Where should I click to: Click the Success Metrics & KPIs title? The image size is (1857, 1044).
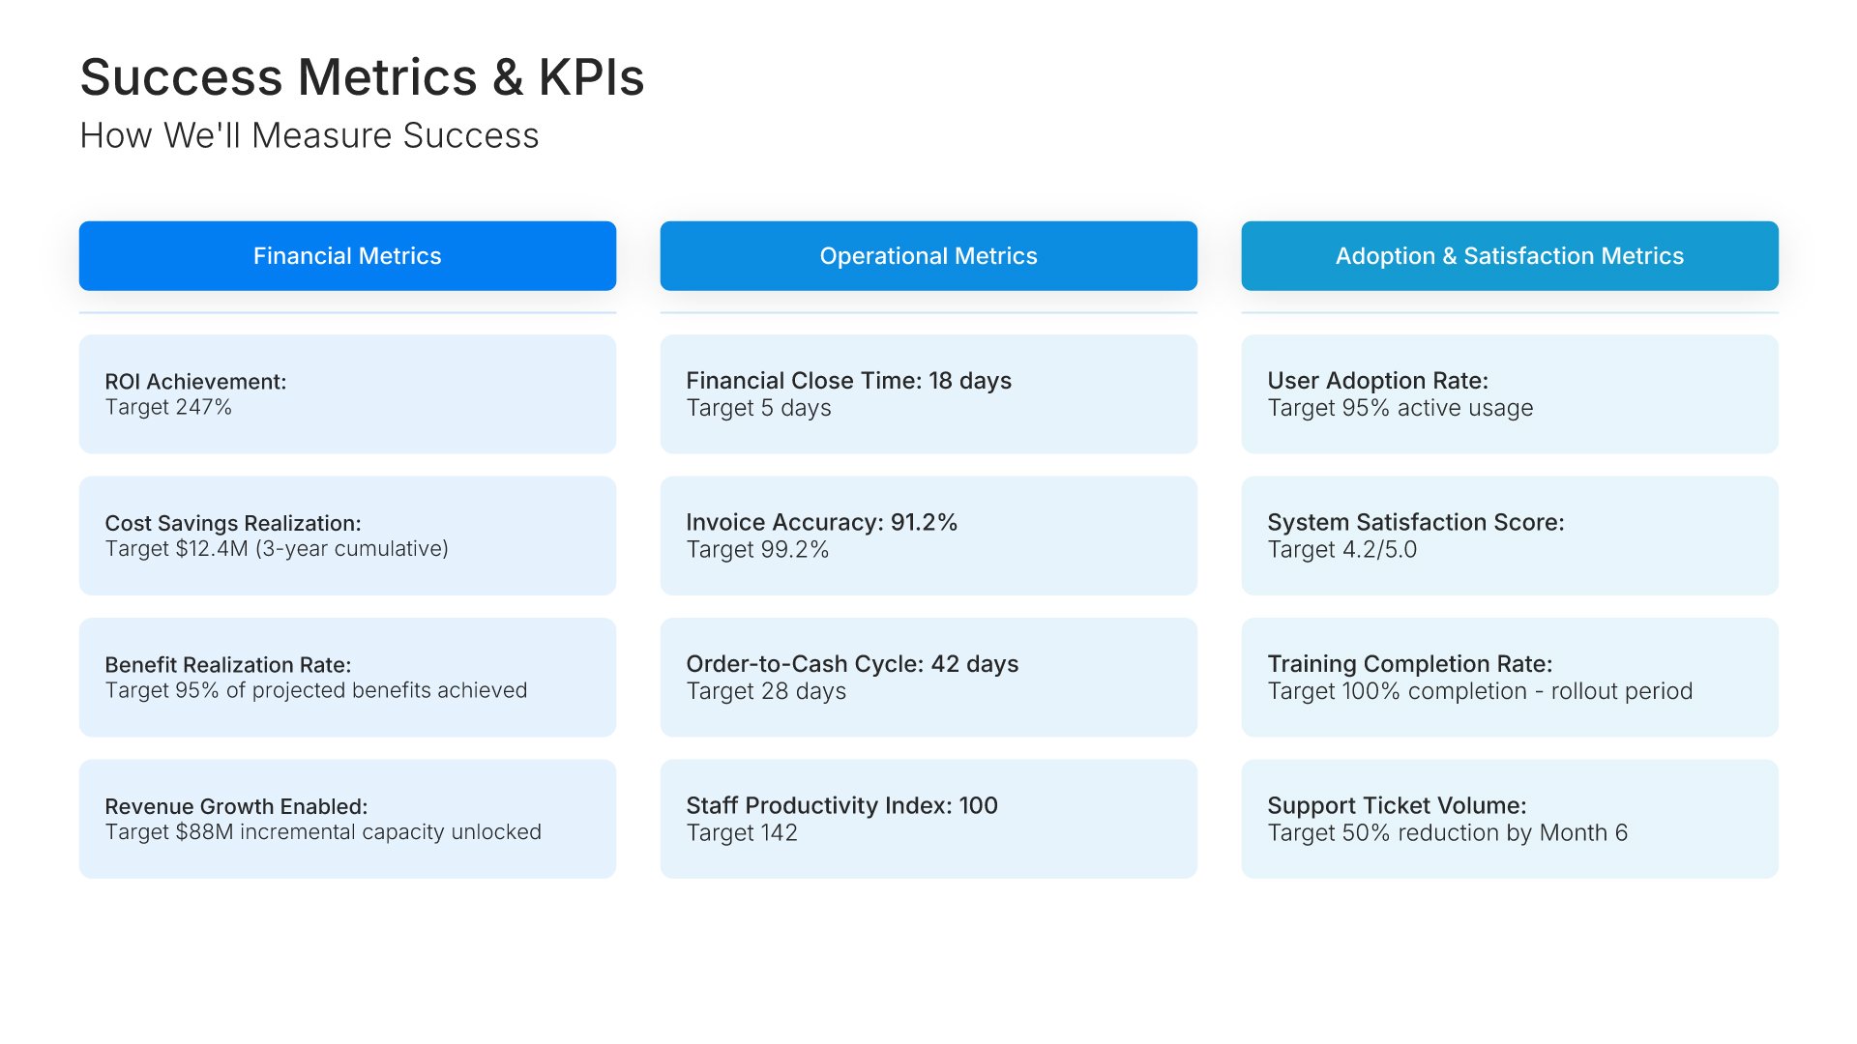click(362, 77)
